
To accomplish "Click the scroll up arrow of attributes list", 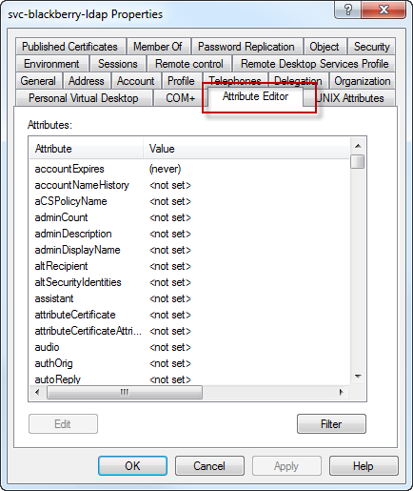I will [x=358, y=146].
